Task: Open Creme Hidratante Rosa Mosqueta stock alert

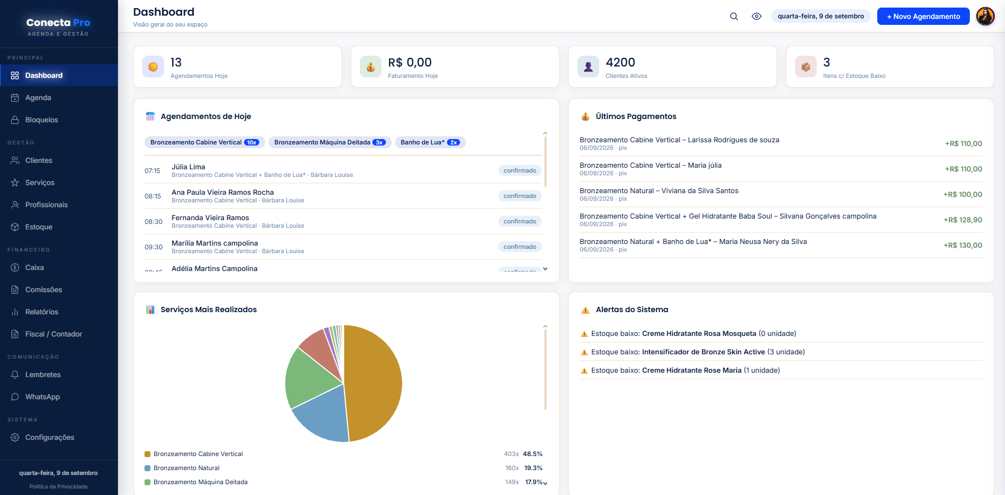Action: [781, 333]
